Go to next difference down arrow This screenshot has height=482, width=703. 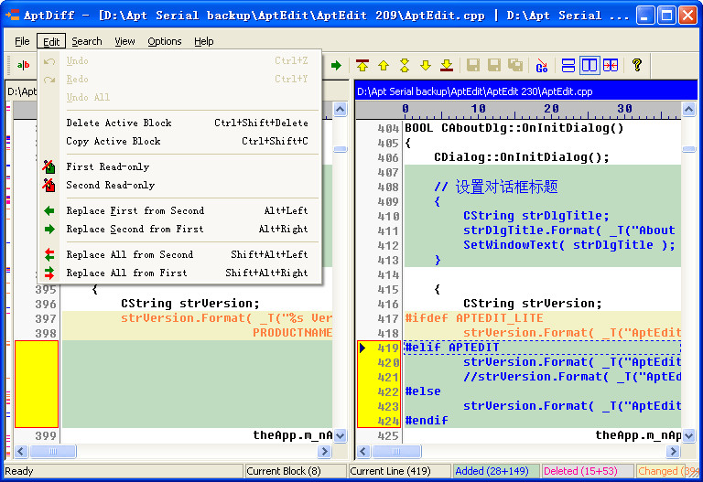coord(426,66)
